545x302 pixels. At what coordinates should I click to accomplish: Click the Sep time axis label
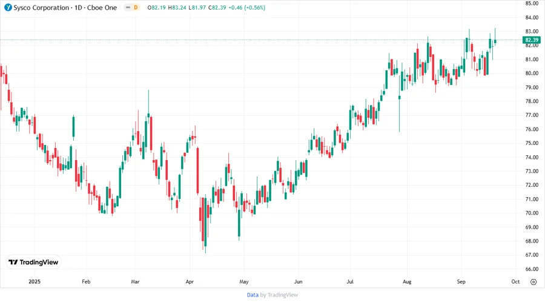click(x=461, y=282)
